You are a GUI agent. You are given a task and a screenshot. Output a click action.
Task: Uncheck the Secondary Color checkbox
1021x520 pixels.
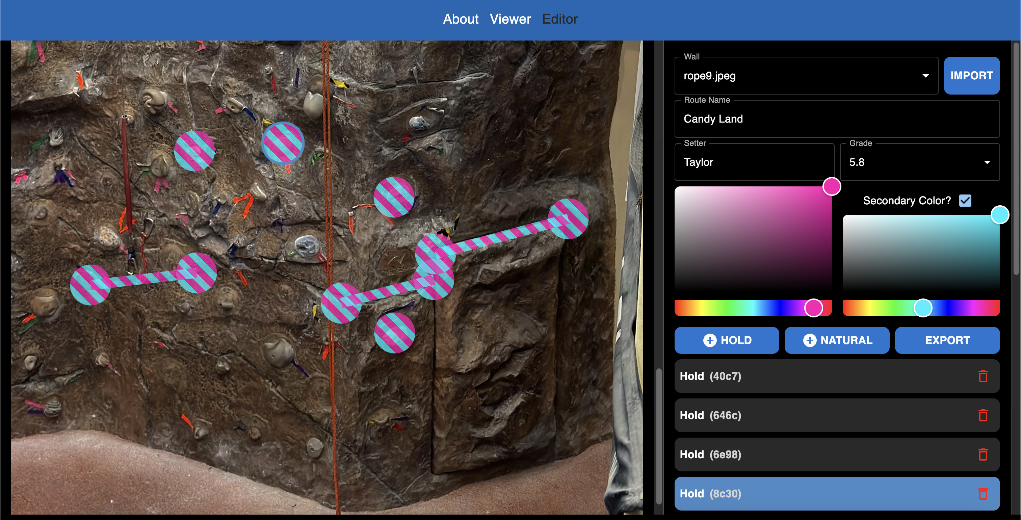965,201
